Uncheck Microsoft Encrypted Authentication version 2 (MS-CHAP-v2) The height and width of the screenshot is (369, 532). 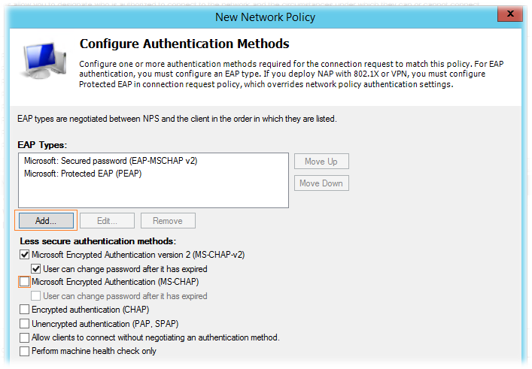pyautogui.click(x=24, y=255)
